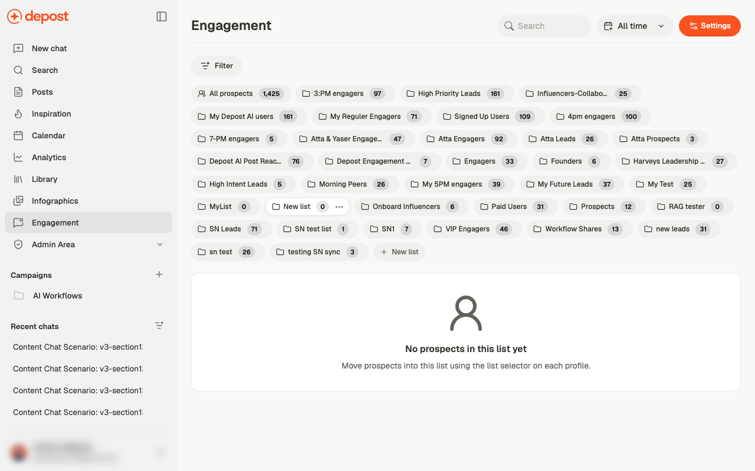Select High Priority Leads list
Image resolution: width=755 pixels, height=471 pixels.
coord(457,94)
